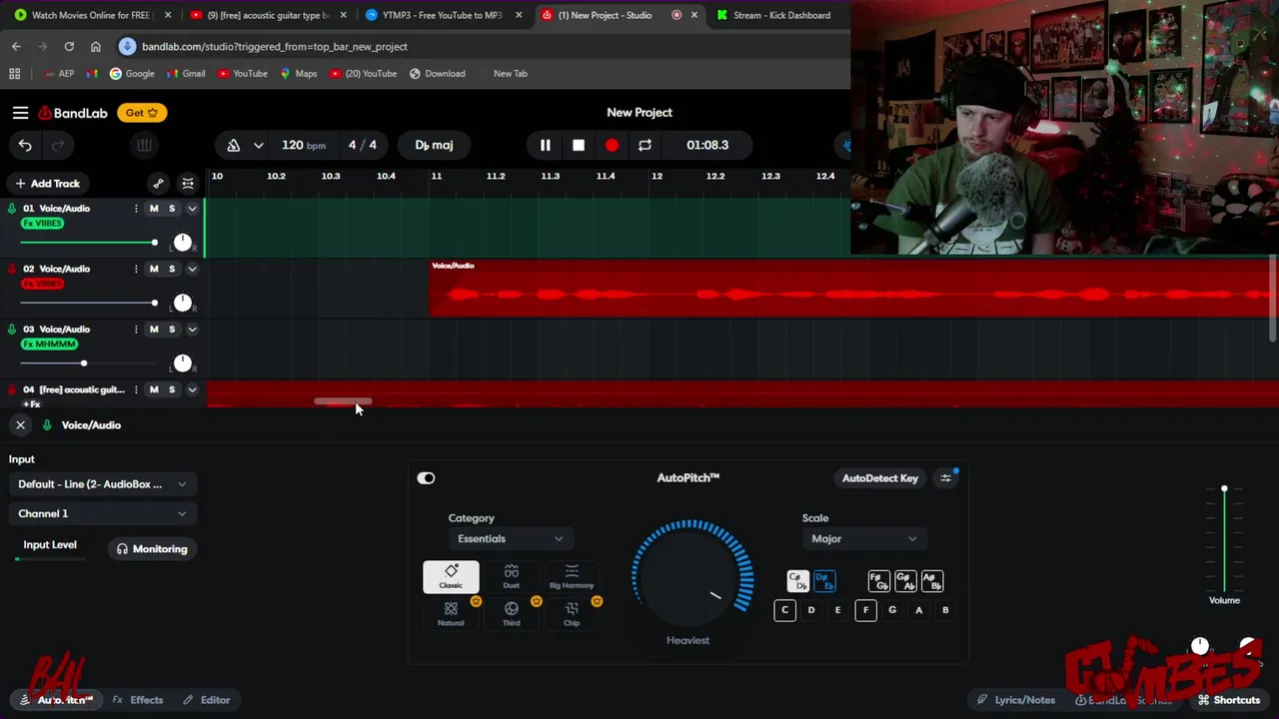Click the red microphone icon on track 02
Viewport: 1279px width, 719px height.
(x=12, y=269)
